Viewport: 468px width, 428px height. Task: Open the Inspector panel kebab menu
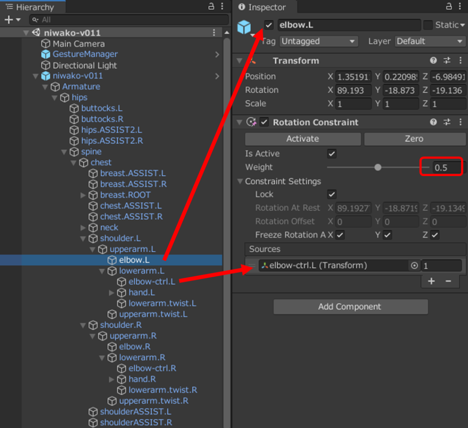pos(460,7)
